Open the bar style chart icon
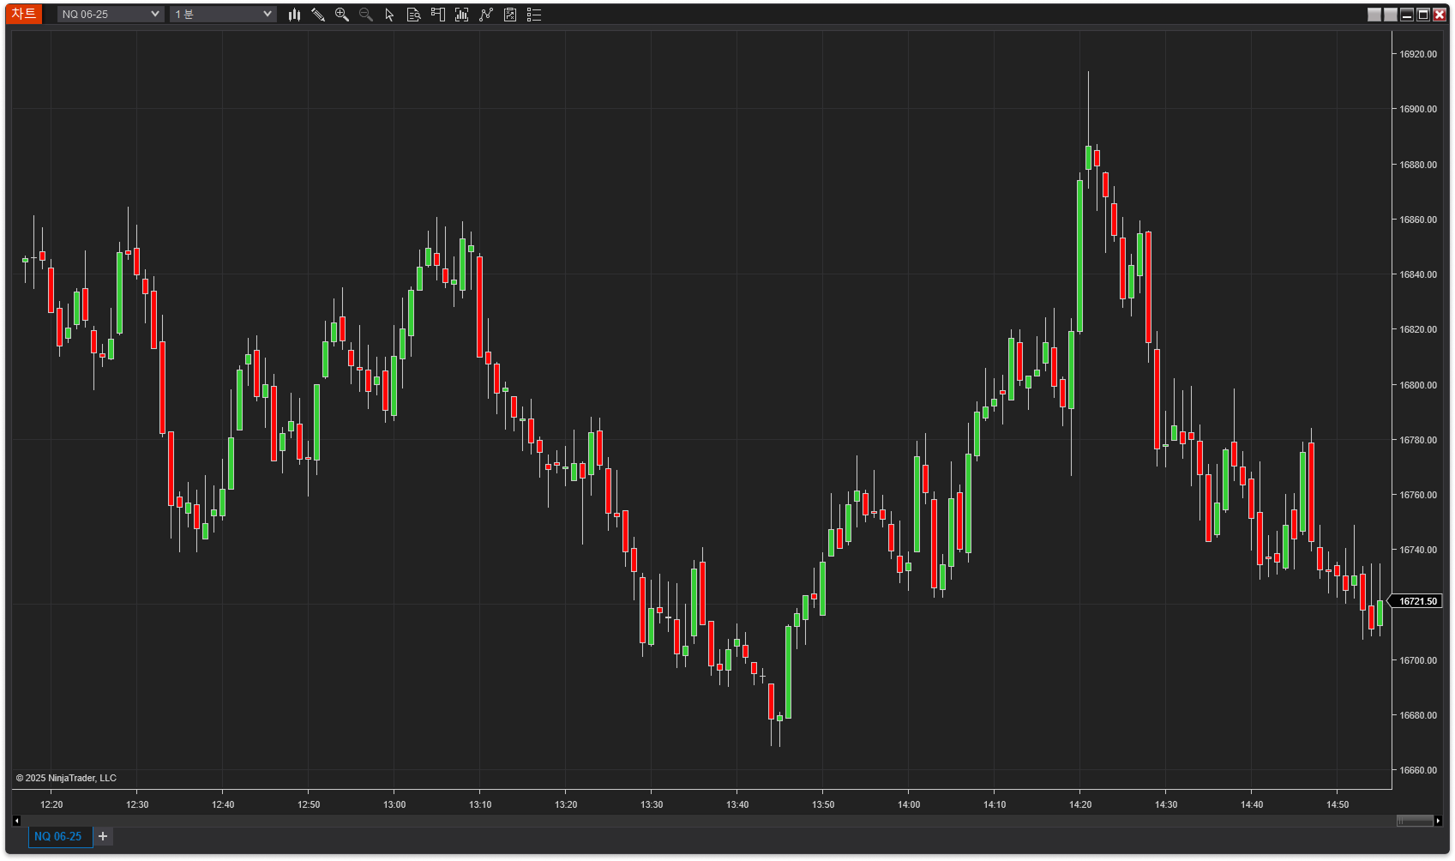The height and width of the screenshot is (861, 1455). (294, 15)
